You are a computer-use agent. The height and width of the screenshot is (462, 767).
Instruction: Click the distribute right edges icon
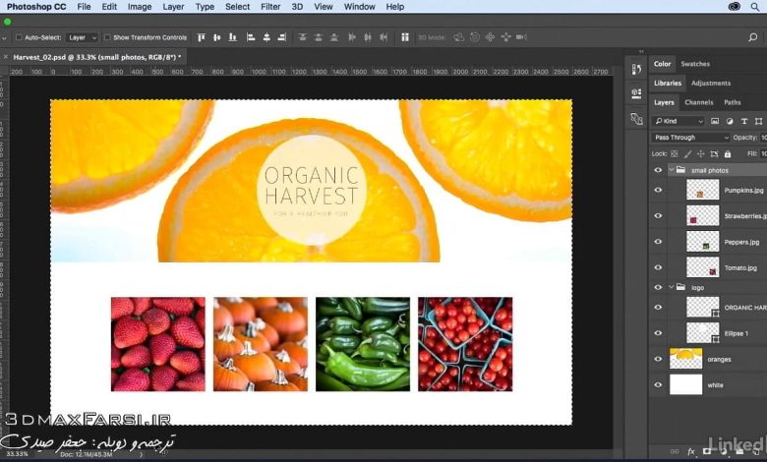point(383,37)
